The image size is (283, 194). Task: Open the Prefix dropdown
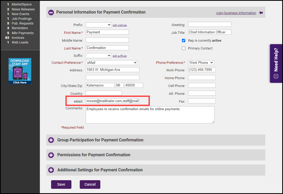(x=99, y=25)
